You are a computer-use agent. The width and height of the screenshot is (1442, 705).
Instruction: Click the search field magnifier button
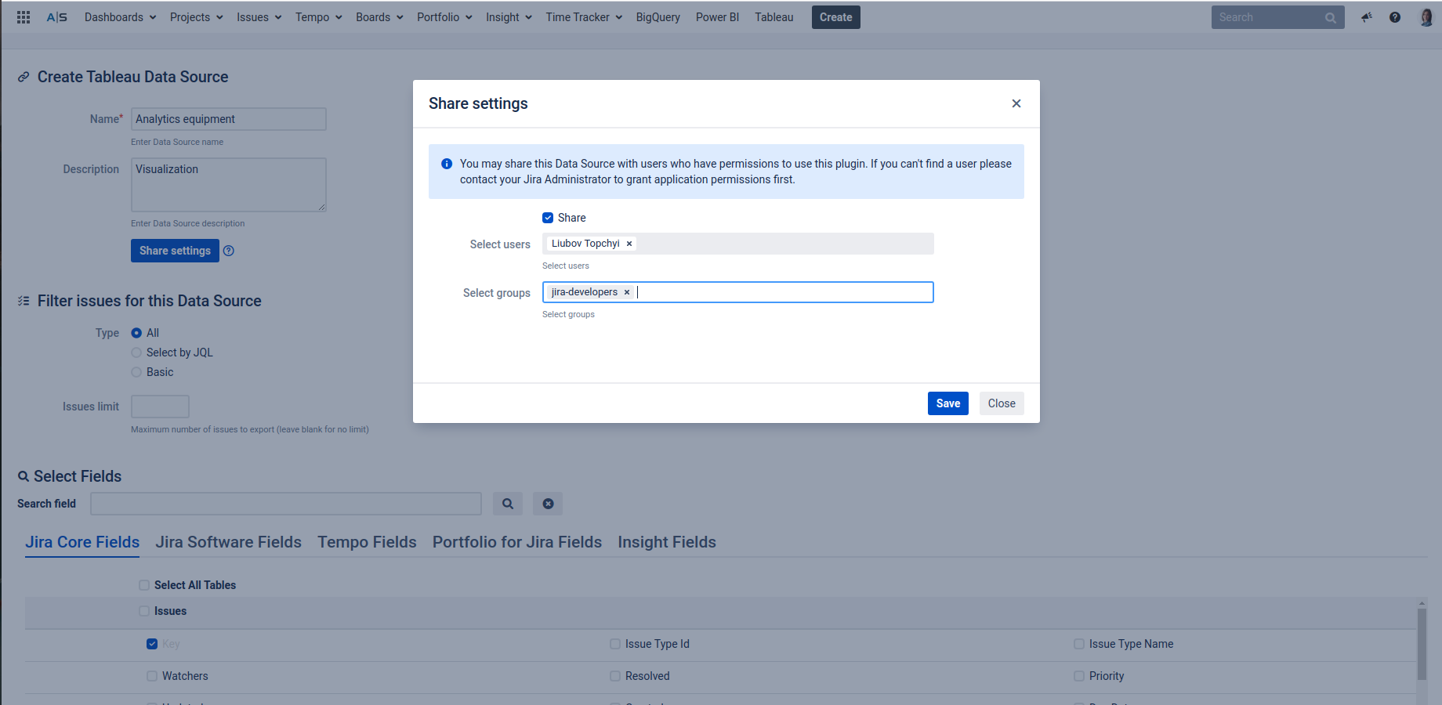pos(508,504)
